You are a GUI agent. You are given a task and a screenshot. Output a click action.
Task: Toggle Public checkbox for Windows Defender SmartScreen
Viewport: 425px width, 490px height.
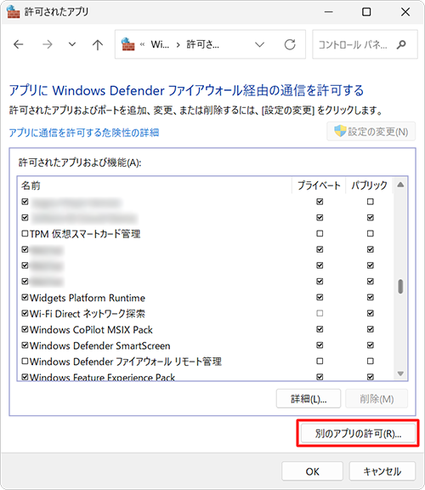(371, 345)
